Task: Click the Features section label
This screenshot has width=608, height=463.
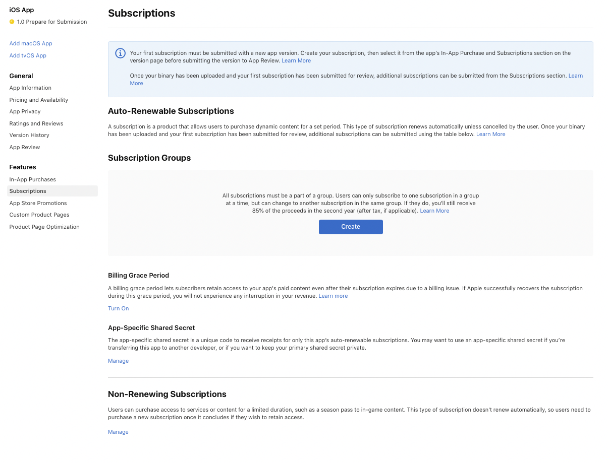Action: click(23, 167)
